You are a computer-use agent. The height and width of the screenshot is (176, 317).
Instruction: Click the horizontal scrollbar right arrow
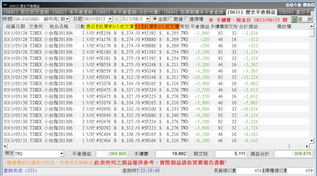point(307,146)
